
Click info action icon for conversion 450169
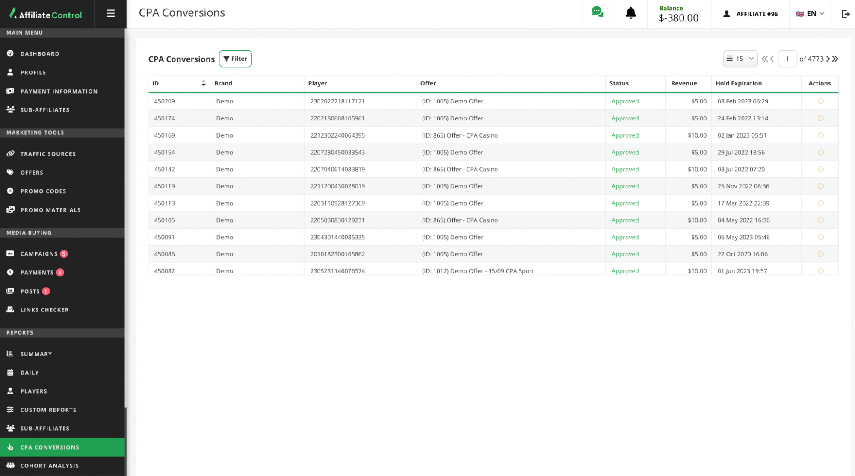(x=820, y=135)
